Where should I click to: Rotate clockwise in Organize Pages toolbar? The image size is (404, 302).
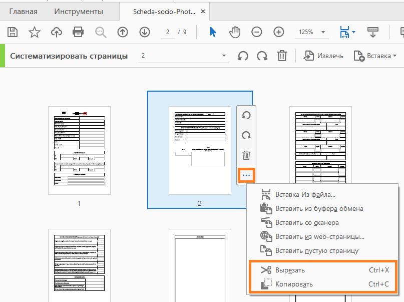pos(262,56)
